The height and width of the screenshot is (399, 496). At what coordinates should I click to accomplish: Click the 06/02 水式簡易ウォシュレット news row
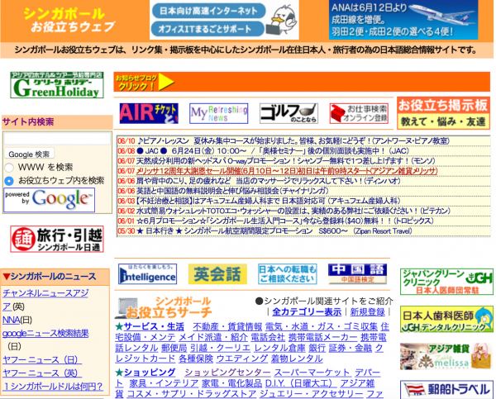pos(303,211)
